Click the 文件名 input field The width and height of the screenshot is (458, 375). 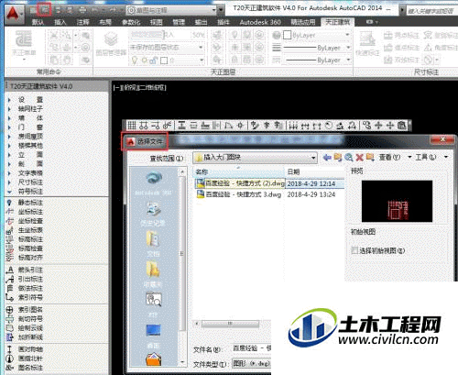252,348
